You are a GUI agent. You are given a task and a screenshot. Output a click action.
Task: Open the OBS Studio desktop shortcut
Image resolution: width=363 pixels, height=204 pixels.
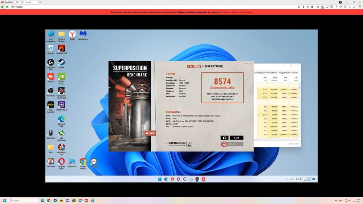51,92
